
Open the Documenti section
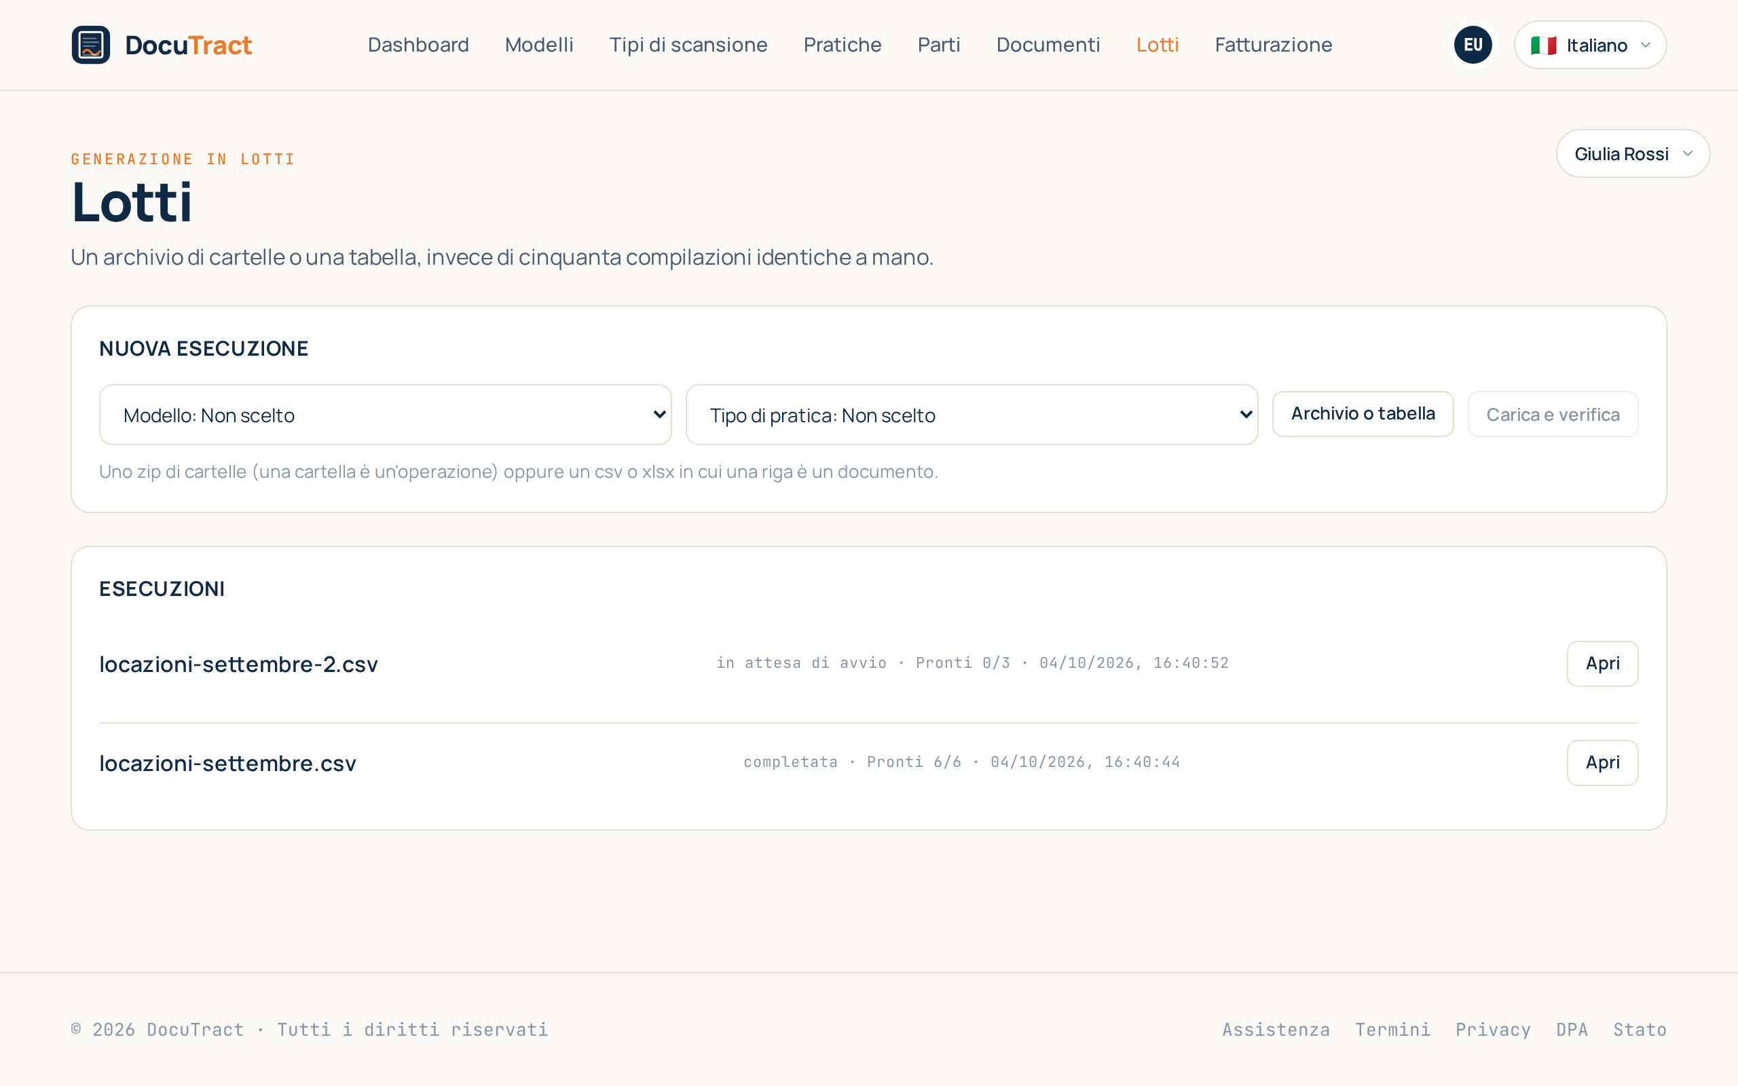[x=1048, y=45]
